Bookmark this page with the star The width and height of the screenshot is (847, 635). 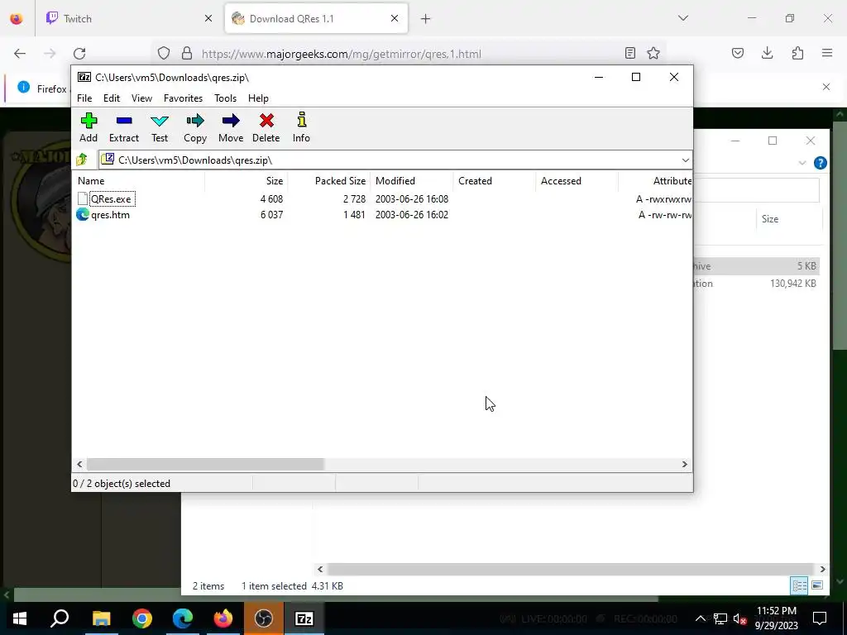coord(653,54)
